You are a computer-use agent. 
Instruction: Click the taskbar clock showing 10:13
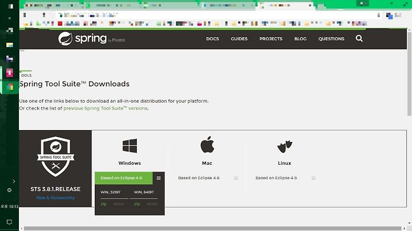click(10, 206)
